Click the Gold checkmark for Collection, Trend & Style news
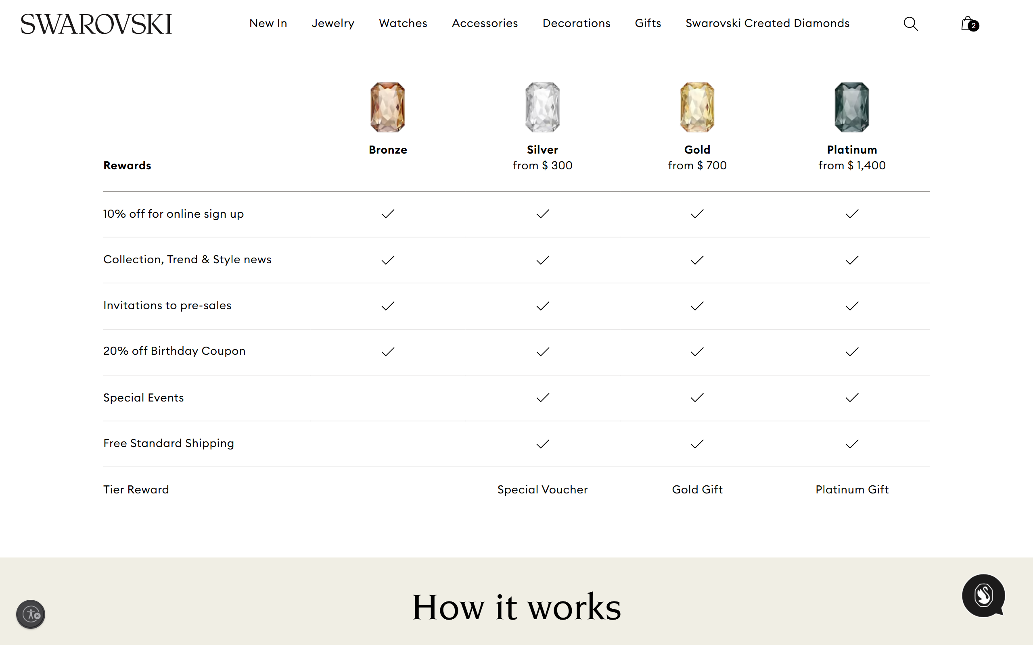The height and width of the screenshot is (645, 1033). (x=697, y=260)
